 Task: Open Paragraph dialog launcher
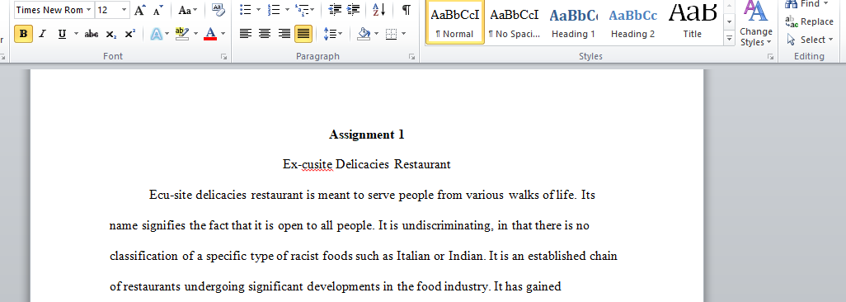click(x=411, y=56)
